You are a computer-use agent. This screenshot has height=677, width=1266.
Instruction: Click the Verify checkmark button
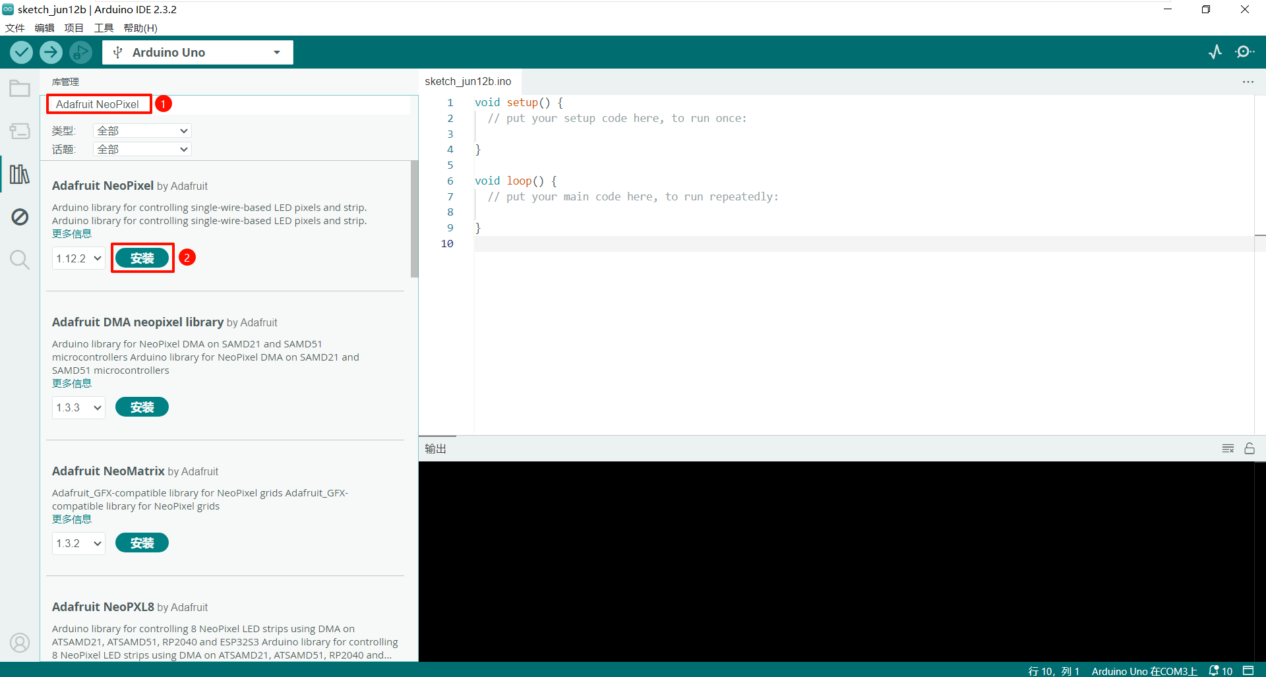tap(21, 52)
